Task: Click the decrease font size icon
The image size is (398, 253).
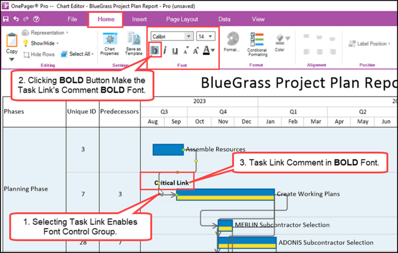Action: click(x=186, y=50)
